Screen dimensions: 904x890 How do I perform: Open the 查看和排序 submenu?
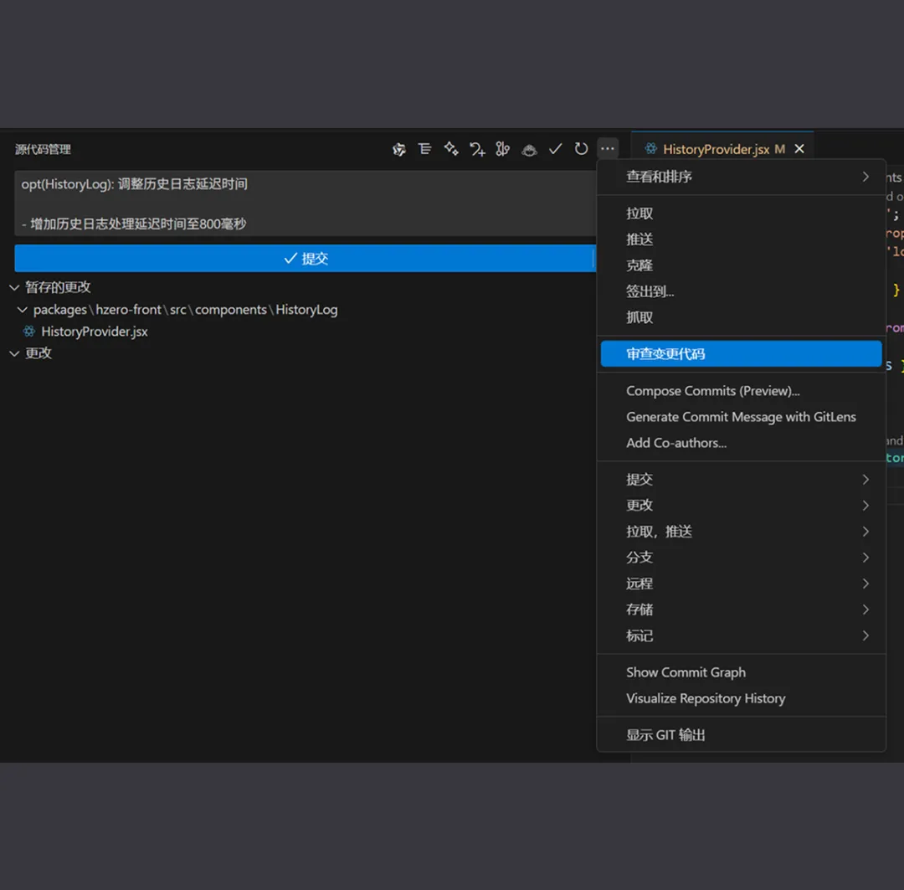742,177
